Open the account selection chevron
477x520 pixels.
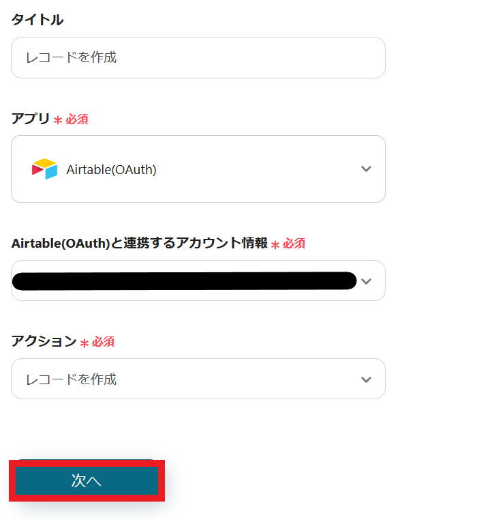point(367,281)
